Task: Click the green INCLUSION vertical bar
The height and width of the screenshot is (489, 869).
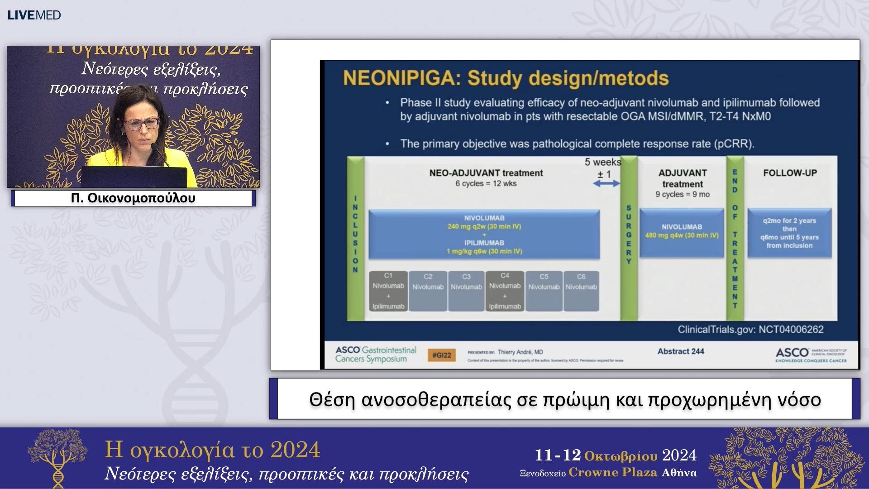Action: [x=355, y=239]
